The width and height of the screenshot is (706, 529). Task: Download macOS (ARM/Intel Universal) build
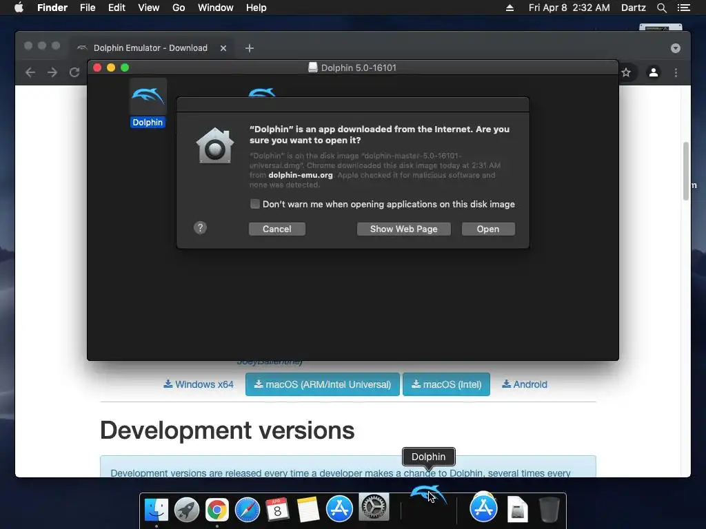pyautogui.click(x=323, y=384)
